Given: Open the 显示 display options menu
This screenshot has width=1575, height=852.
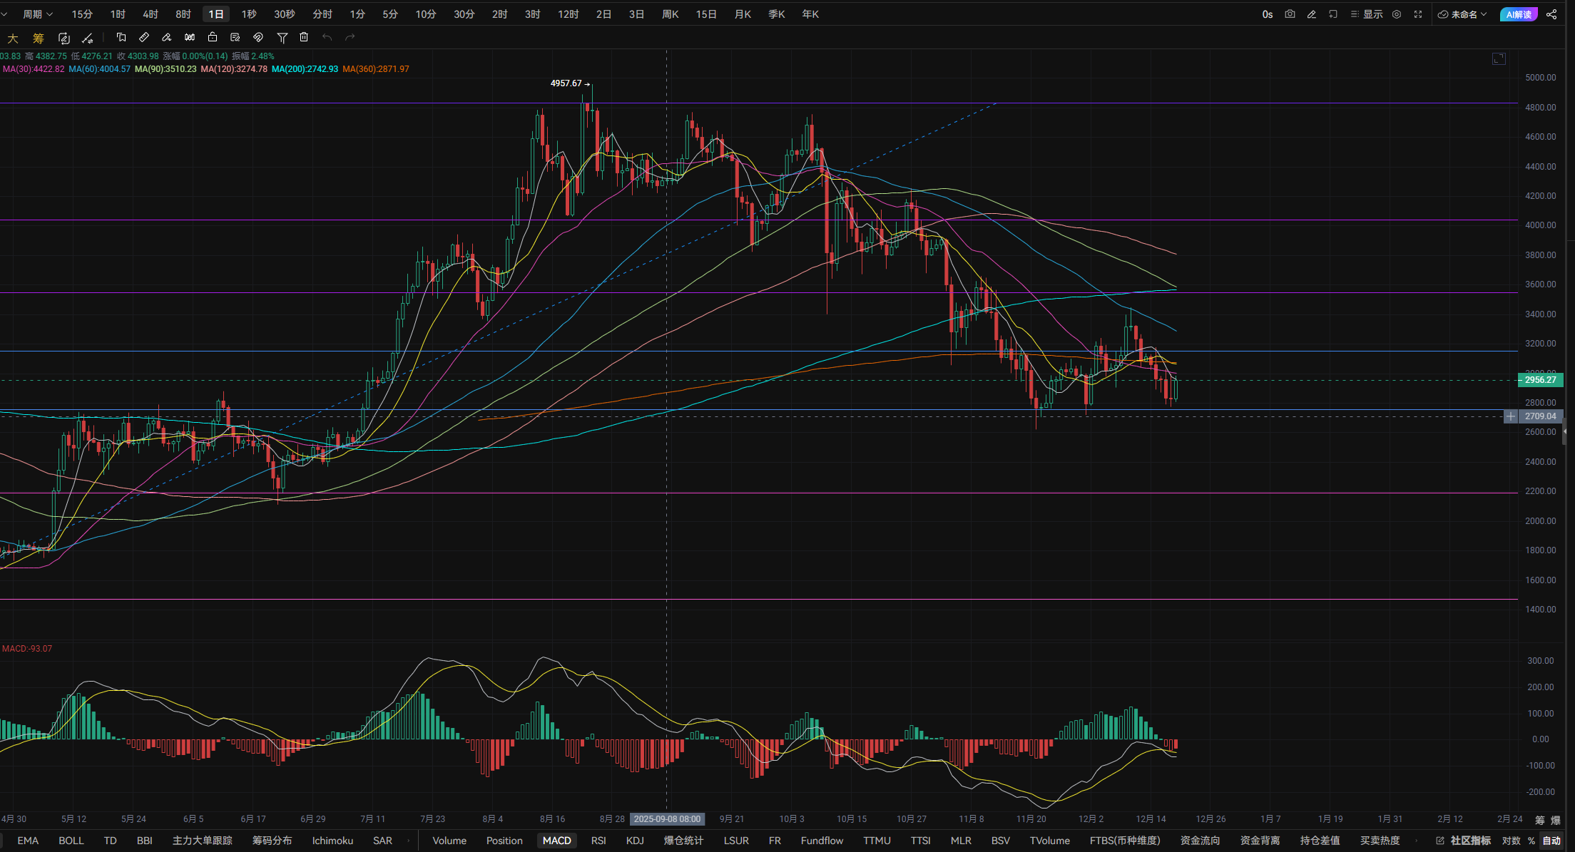Looking at the screenshot, I should coord(1367,14).
